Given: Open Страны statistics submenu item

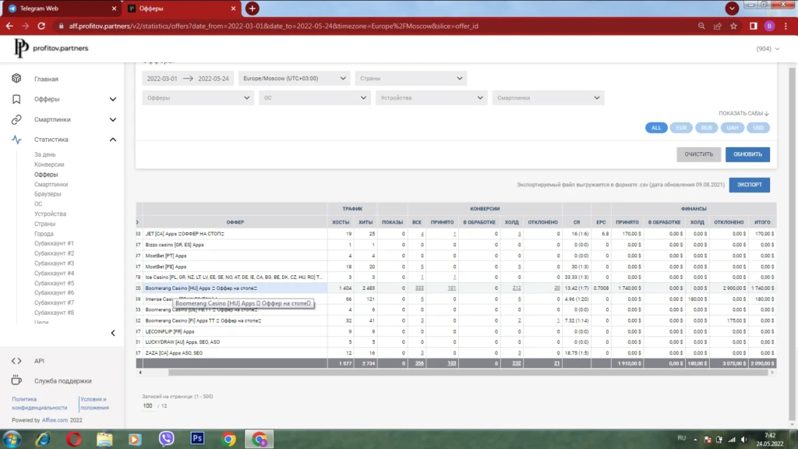Looking at the screenshot, I should point(44,224).
